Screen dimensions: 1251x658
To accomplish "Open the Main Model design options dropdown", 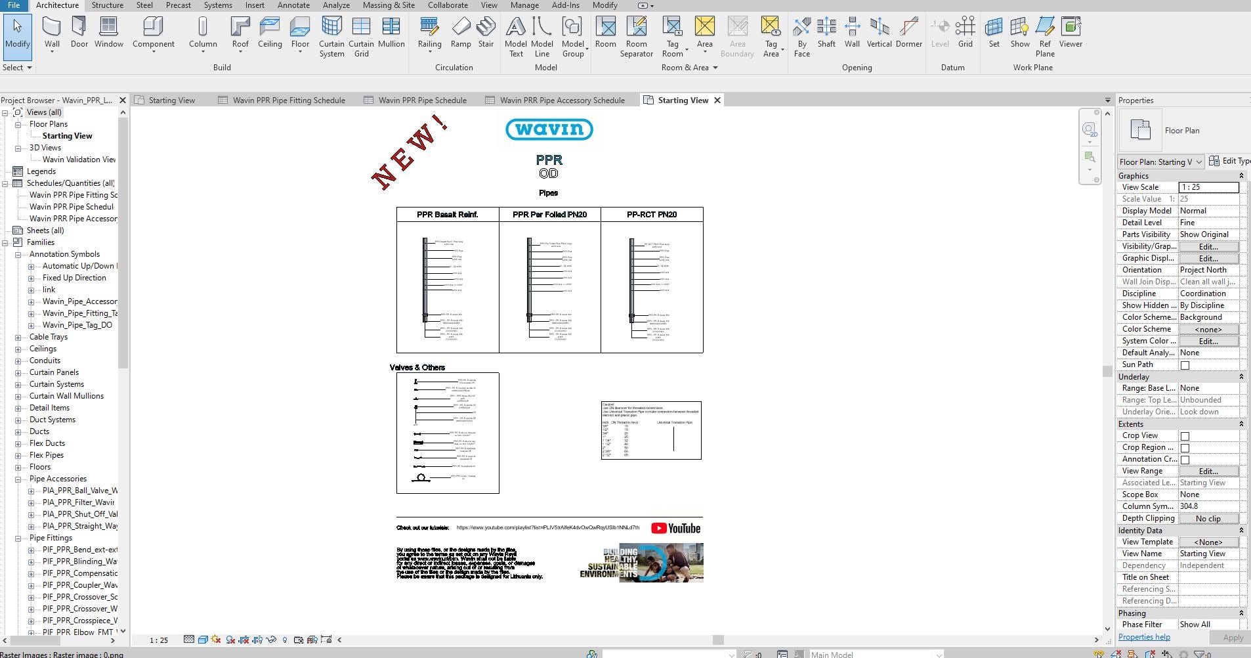I will (876, 654).
